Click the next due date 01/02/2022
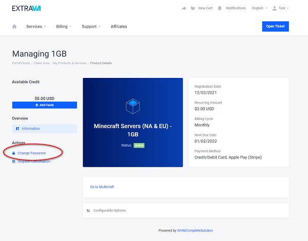Viewport: 308px width, 241px height. click(x=206, y=141)
